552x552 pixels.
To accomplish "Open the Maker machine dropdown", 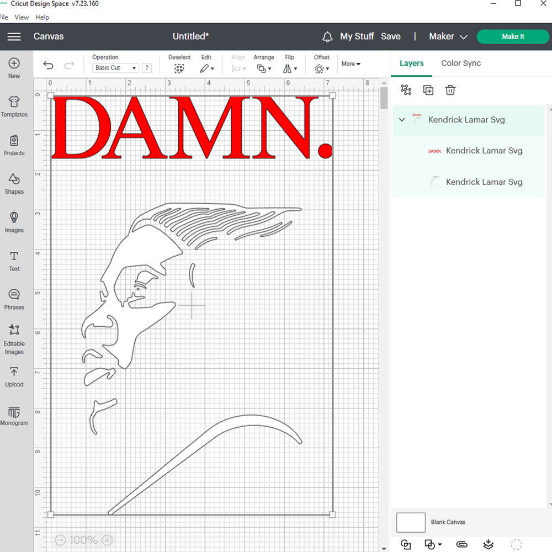I will (448, 36).
